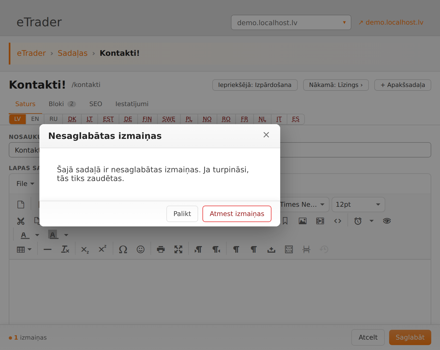
Task: Click the scissors cut icon
Action: 21,221
